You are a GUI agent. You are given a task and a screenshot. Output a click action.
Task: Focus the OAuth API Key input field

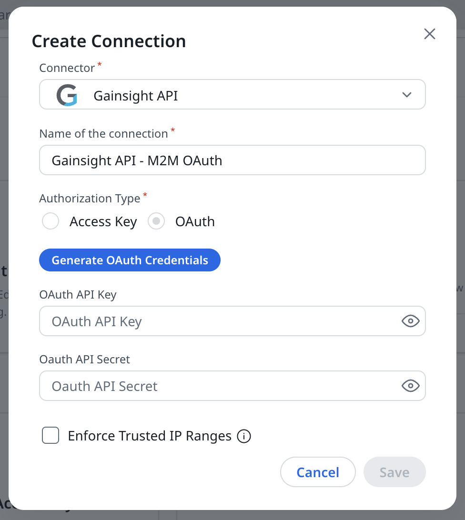232,321
